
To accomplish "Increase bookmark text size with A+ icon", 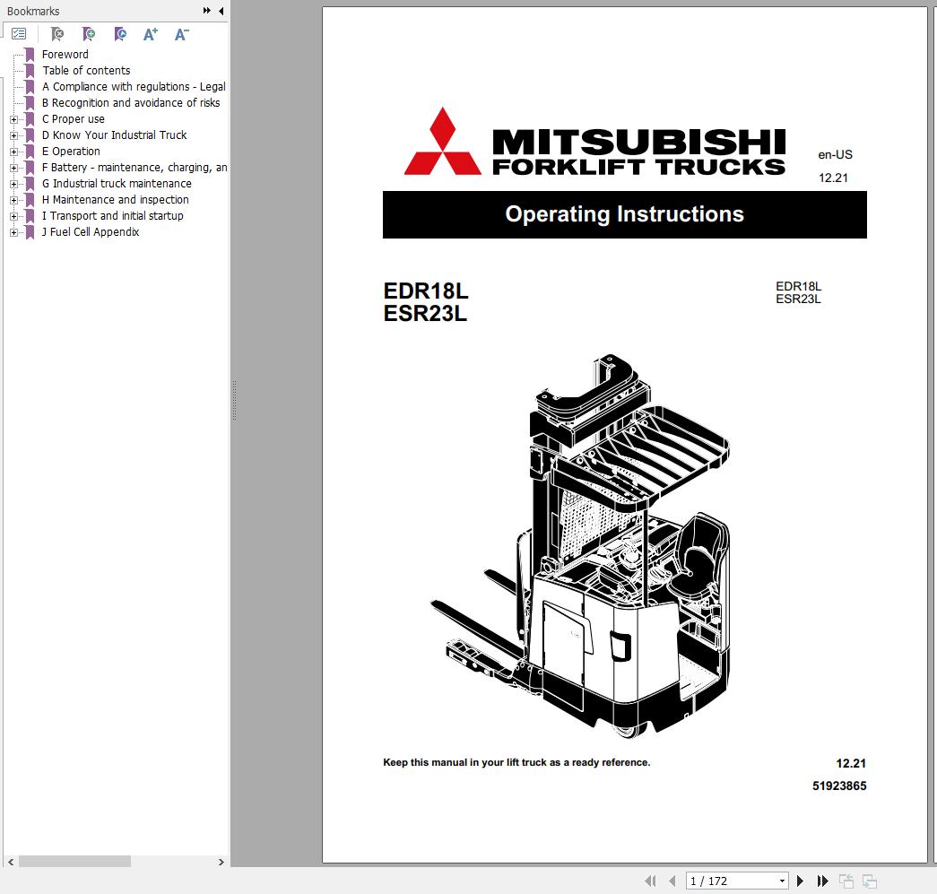I will [151, 34].
